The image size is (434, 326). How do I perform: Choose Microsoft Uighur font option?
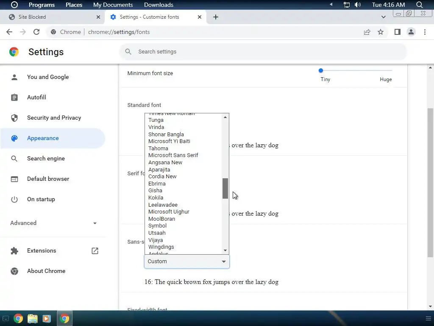184,212
